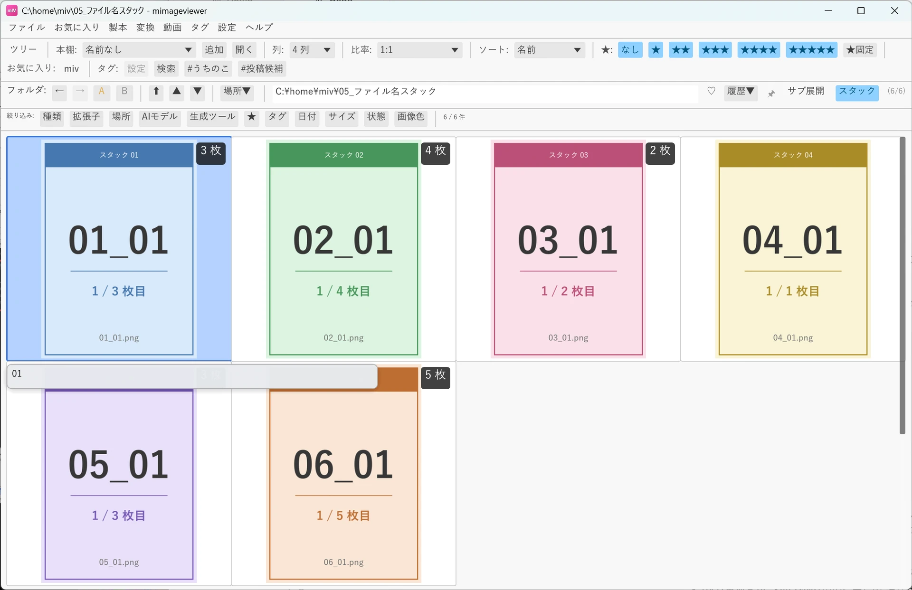Click the heart favorite icon beside path
The image size is (912, 590).
click(x=711, y=91)
